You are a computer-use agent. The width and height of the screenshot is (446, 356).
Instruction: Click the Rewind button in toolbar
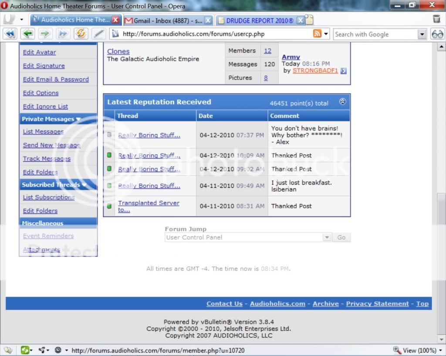pos(10,34)
